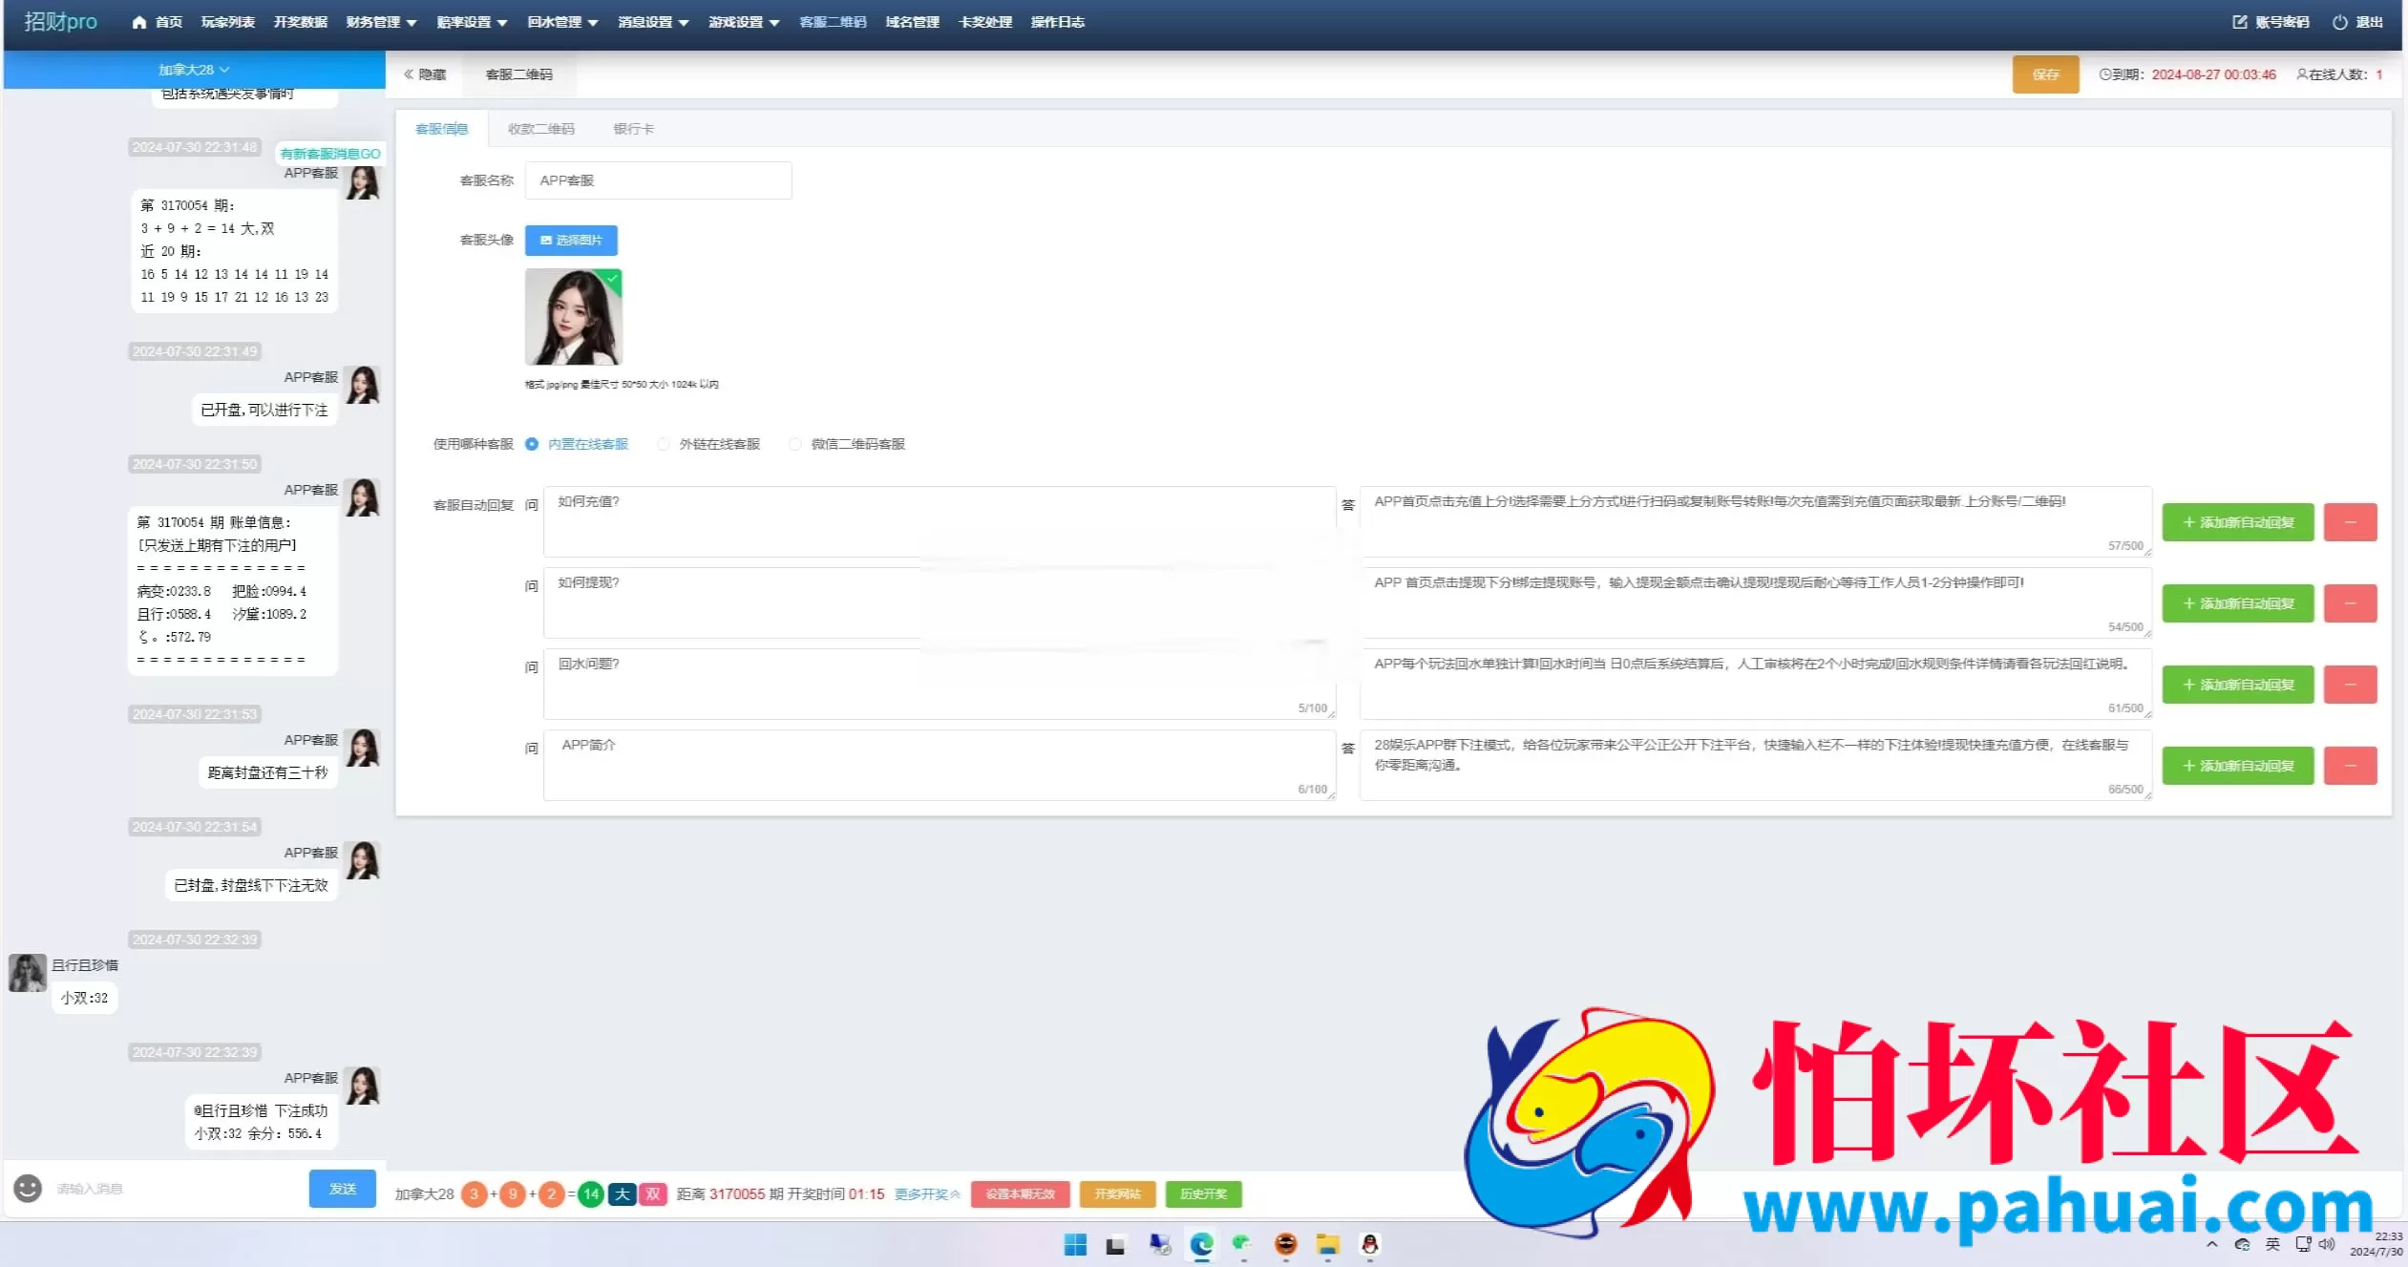
Task: Add auto-reply after the 如何充值 row
Action: coord(2238,522)
